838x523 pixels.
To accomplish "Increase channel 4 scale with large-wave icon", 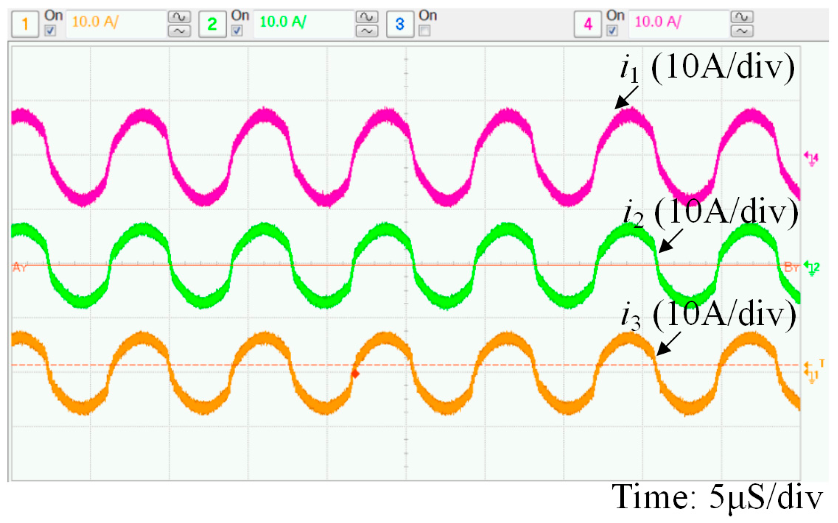I will pyautogui.click(x=742, y=17).
